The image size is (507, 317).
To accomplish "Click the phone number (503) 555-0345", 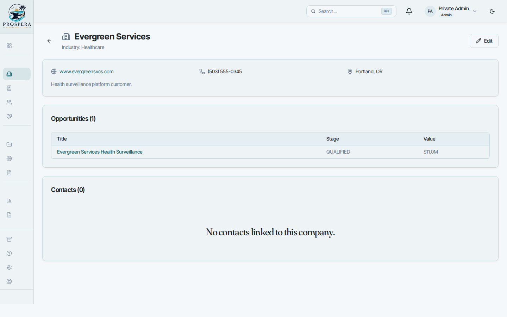I will coord(225,72).
